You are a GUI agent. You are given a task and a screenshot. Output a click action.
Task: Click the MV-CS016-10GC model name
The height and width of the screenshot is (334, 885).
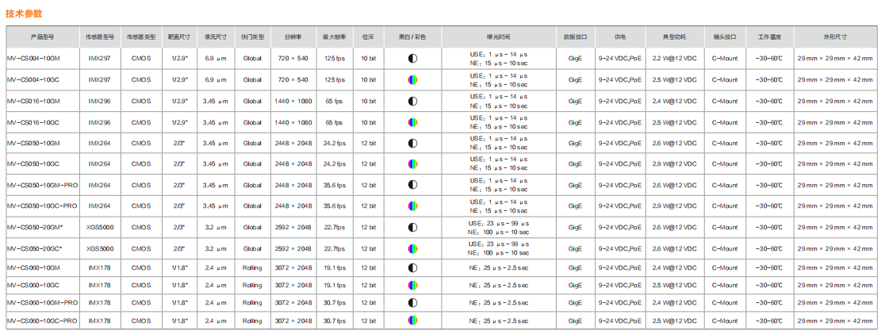33,122
